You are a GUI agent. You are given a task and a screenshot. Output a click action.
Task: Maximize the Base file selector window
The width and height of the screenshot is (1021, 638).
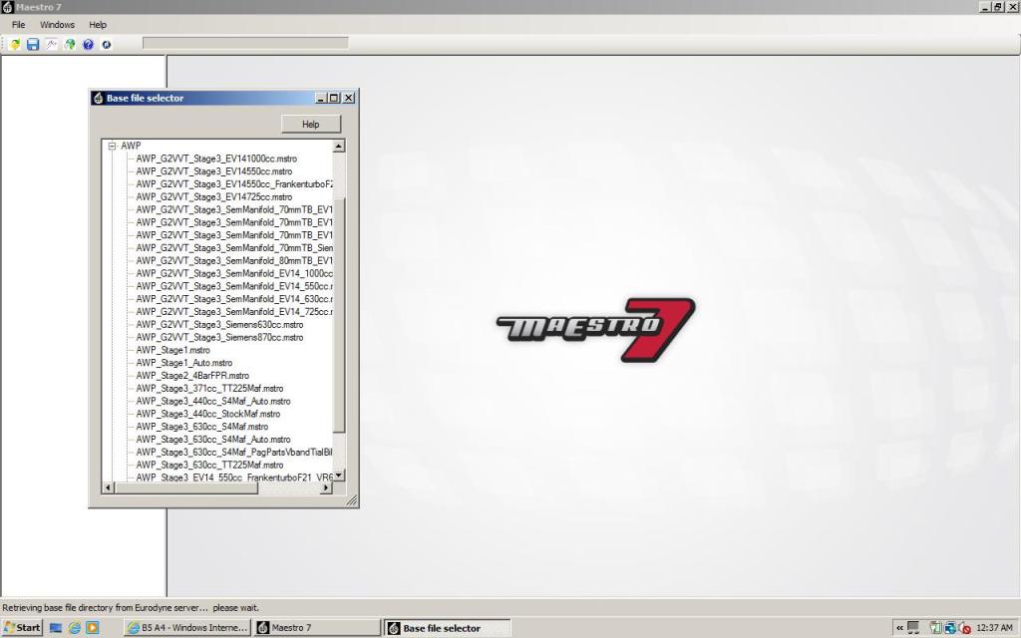(x=334, y=98)
